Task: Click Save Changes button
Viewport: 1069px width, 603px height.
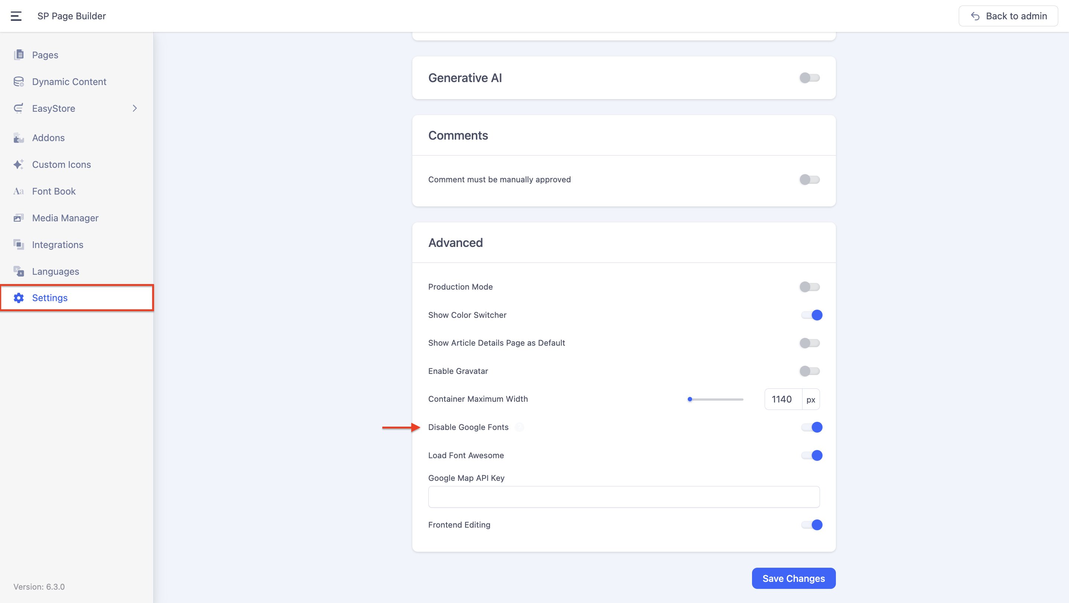Action: pos(793,578)
